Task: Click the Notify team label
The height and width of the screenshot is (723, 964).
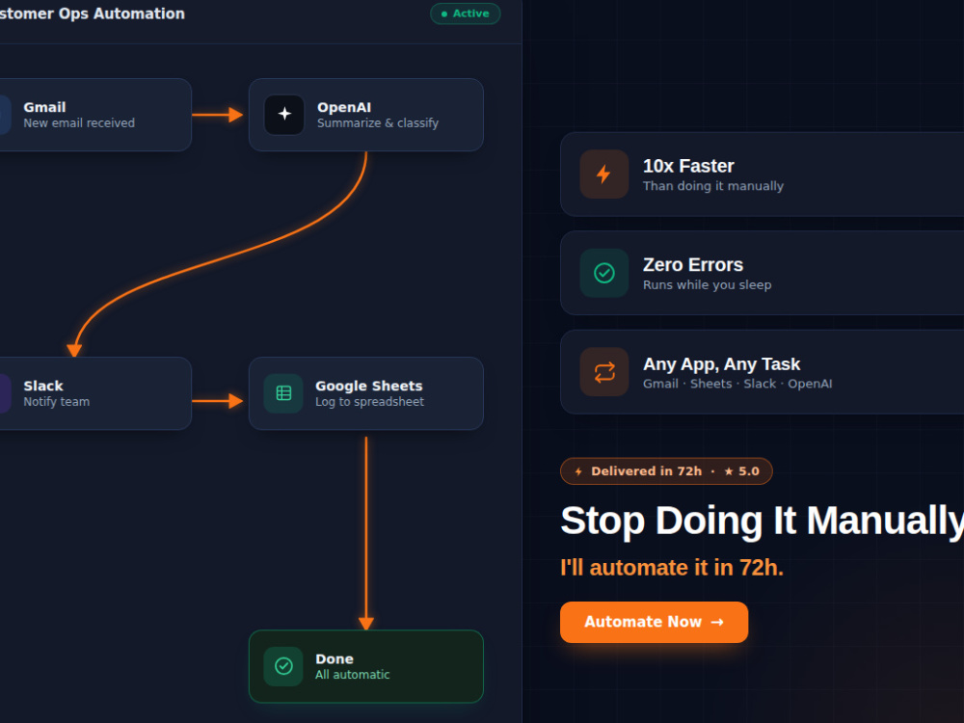Action: (57, 402)
